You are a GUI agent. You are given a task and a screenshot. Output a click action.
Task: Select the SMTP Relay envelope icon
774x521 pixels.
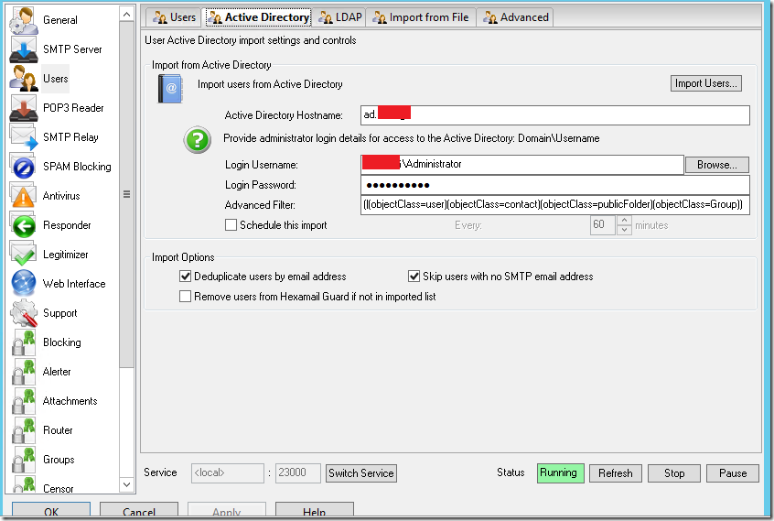coord(23,137)
